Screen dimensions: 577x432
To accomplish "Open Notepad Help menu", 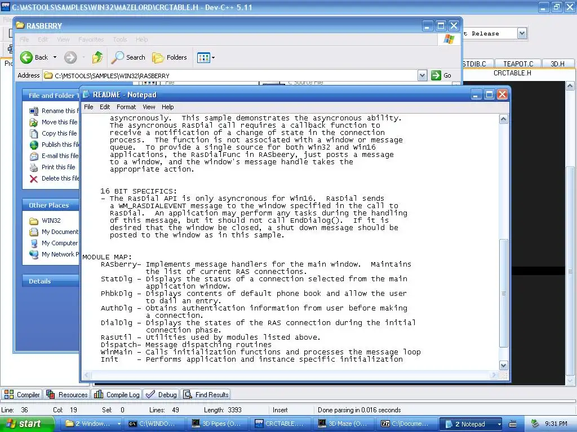I will pyautogui.click(x=167, y=107).
